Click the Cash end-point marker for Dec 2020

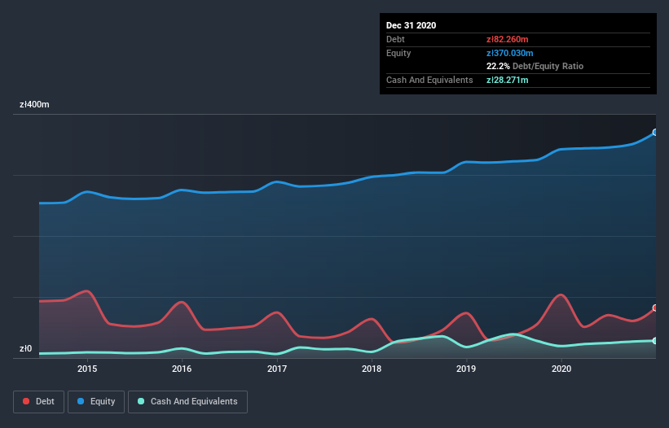click(655, 341)
